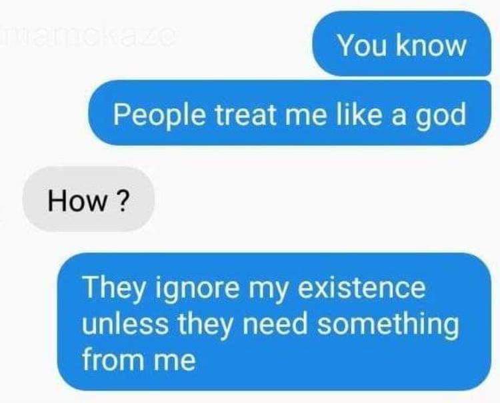Click the word "unless" in the last bubble
500x403 pixels.
tap(125, 323)
